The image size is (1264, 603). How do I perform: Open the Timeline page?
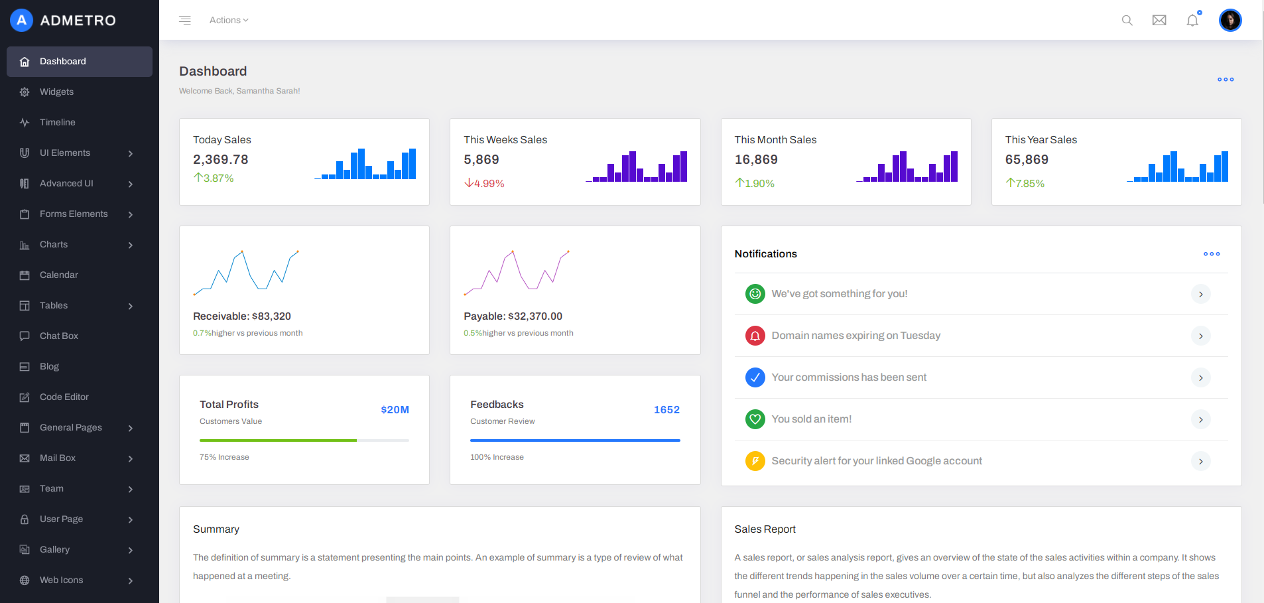[x=57, y=122]
